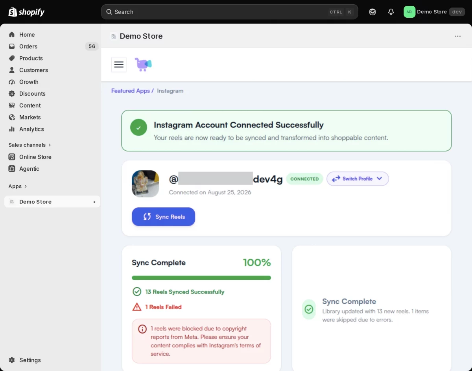Click '1 Reels Failed' warning text
The height and width of the screenshot is (371, 472).
click(164, 307)
